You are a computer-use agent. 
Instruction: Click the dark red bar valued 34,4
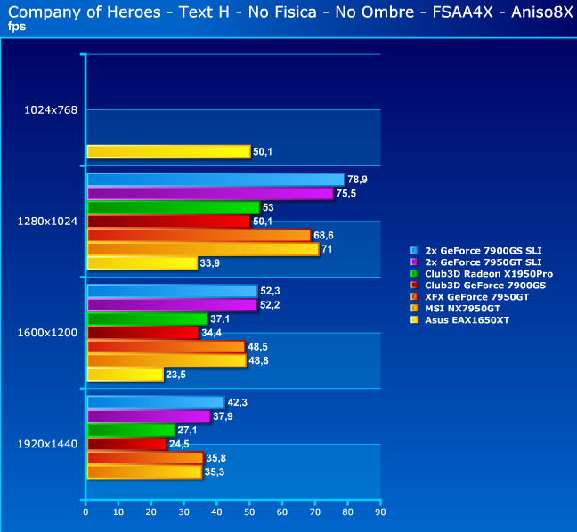point(143,333)
